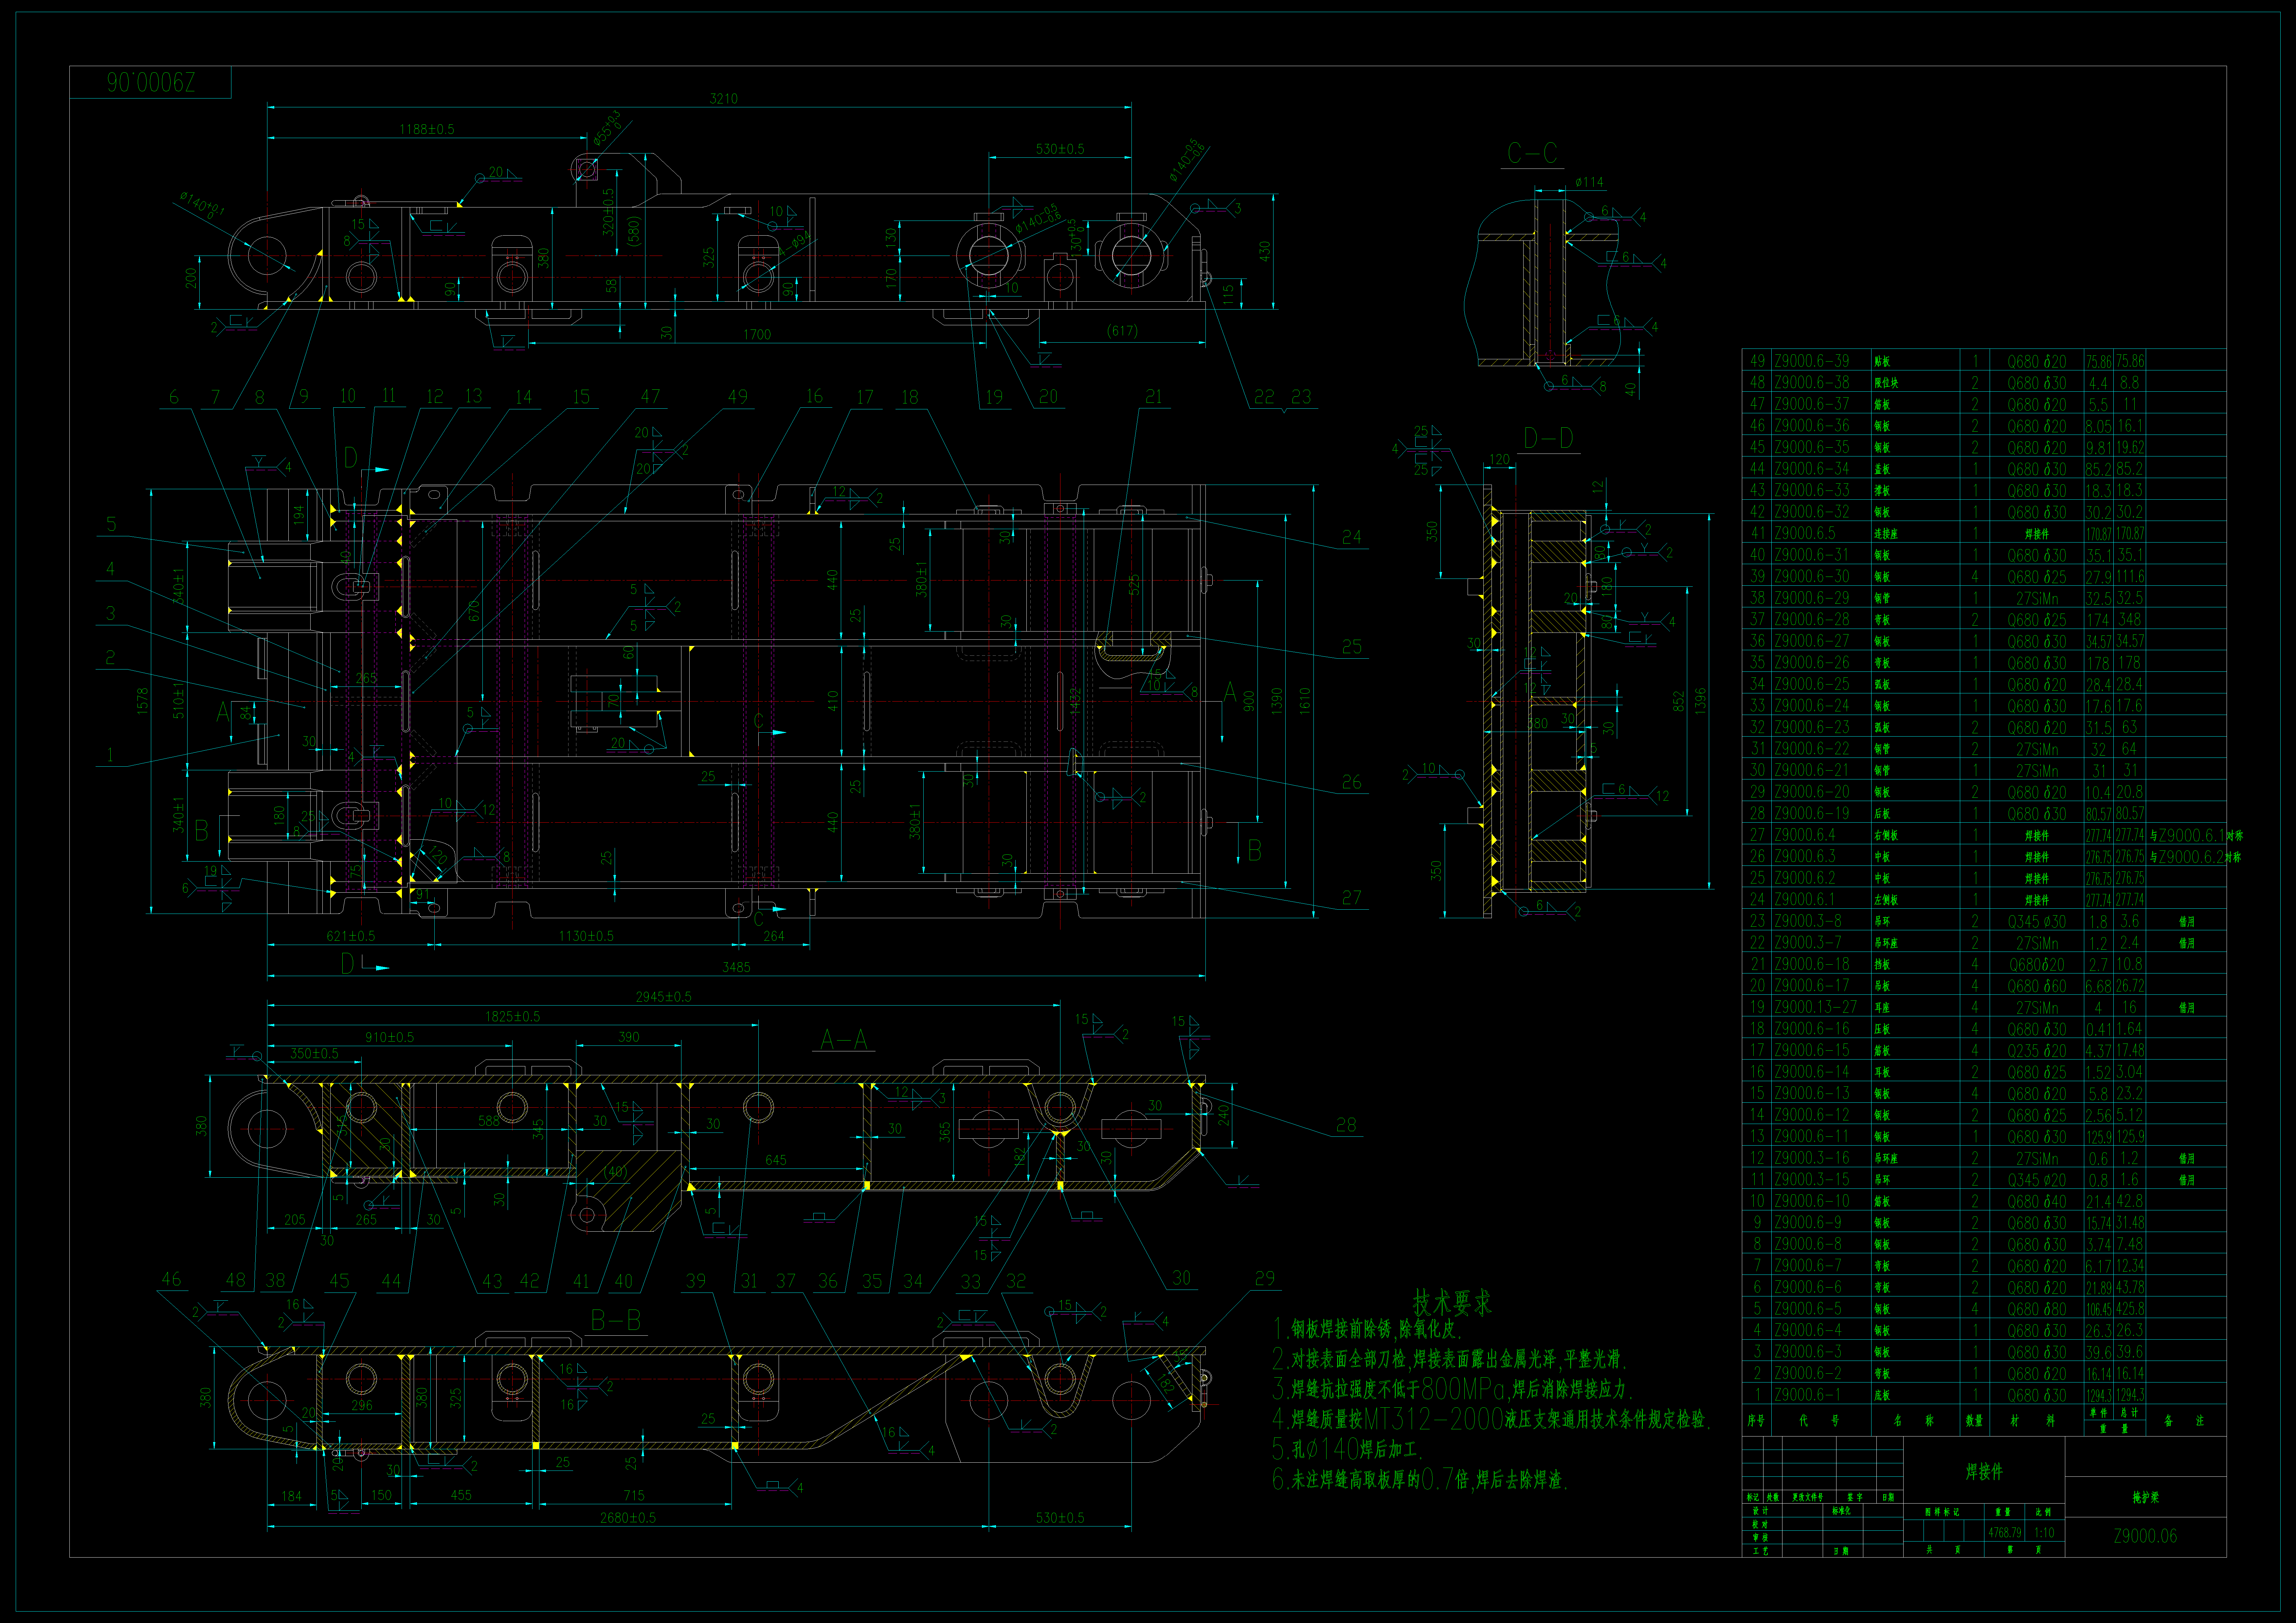Click plan view length dimension '3485'
This screenshot has height=1623, width=2296.
pyautogui.click(x=736, y=967)
